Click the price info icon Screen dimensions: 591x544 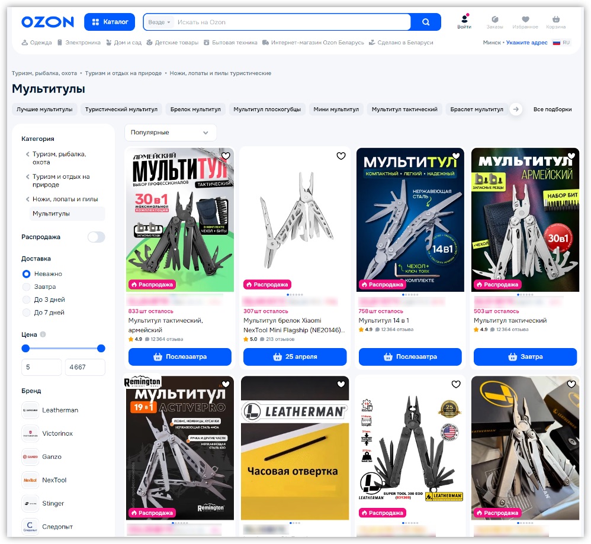pyautogui.click(x=43, y=334)
